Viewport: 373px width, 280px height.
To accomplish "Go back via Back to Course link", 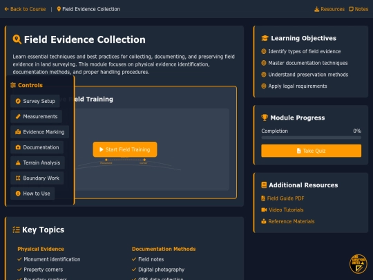I will [x=25, y=9].
